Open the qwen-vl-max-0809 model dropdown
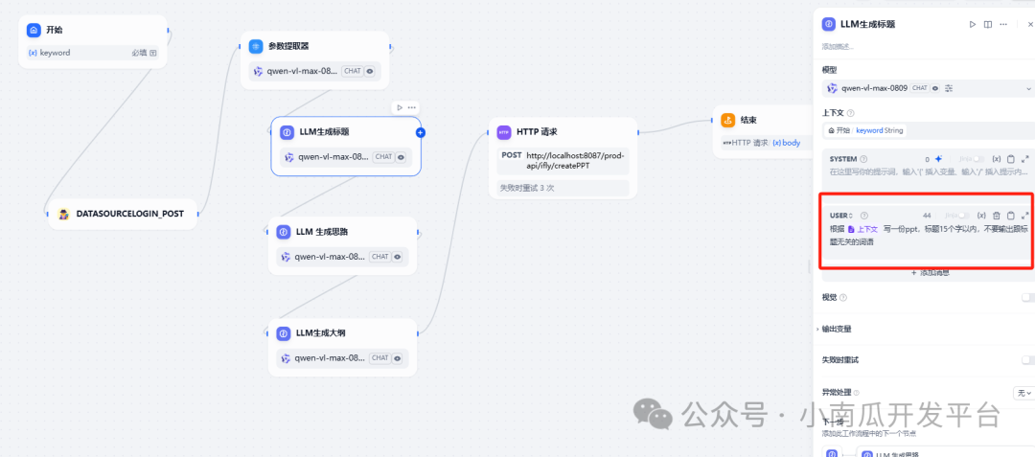Image resolution: width=1035 pixels, height=457 pixels. (x=928, y=88)
